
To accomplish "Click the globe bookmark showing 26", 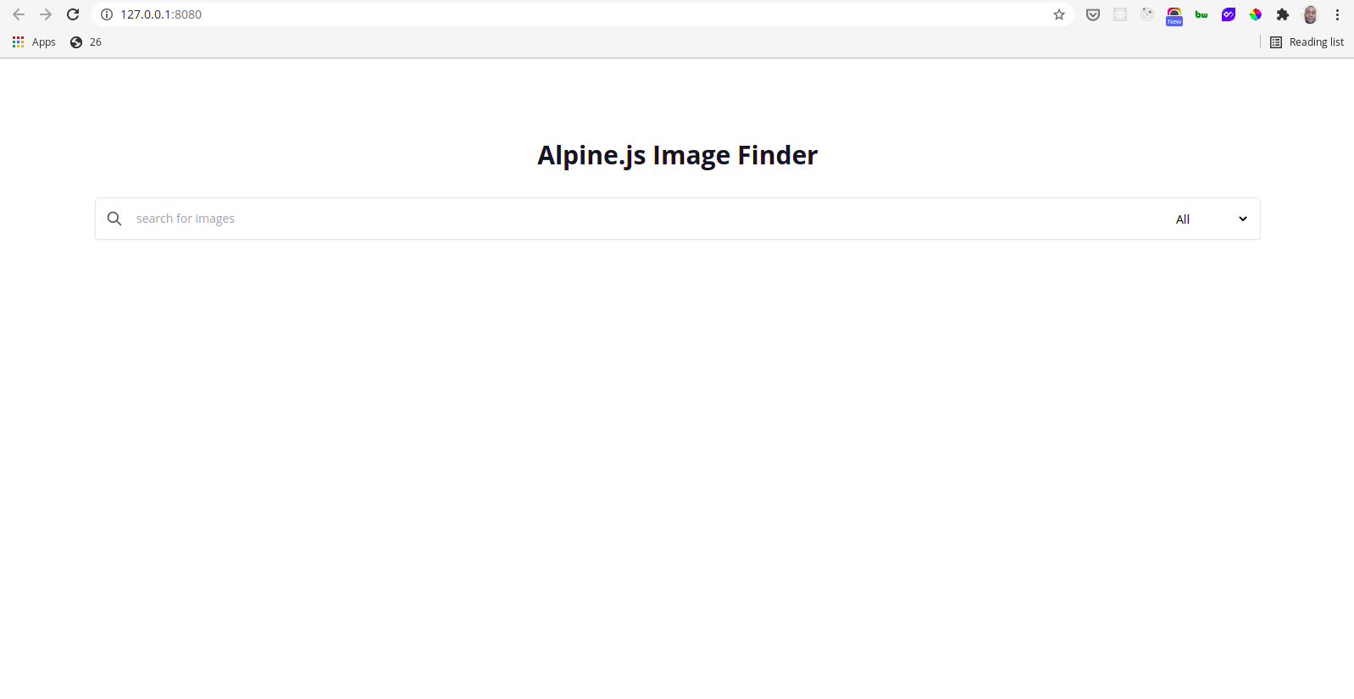I will click(85, 42).
